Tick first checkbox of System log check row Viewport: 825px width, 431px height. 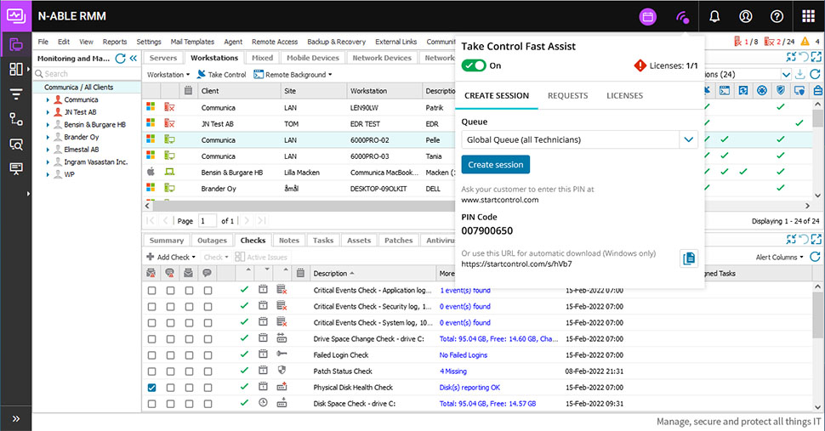(x=151, y=323)
